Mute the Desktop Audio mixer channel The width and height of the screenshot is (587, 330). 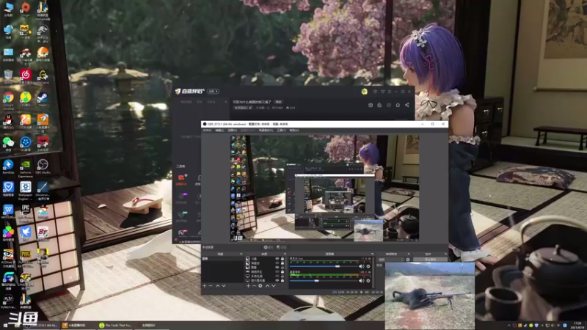tap(361, 281)
